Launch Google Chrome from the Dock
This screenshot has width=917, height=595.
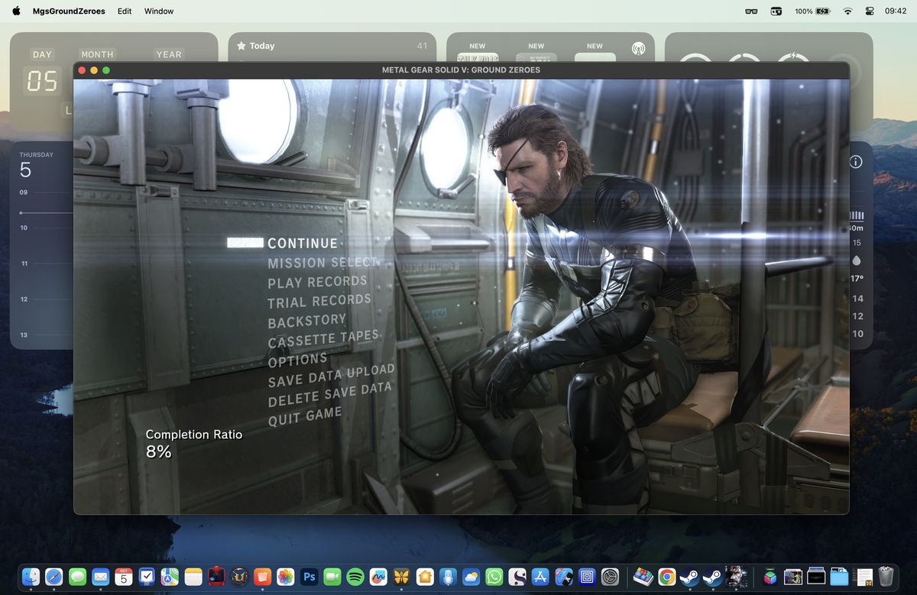[x=666, y=577]
